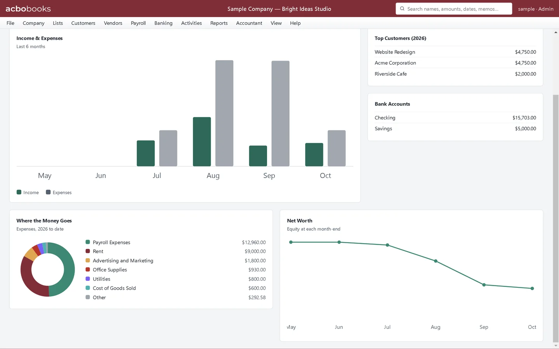Click the Net Worth May data point
559x349 pixels.
pyautogui.click(x=291, y=242)
